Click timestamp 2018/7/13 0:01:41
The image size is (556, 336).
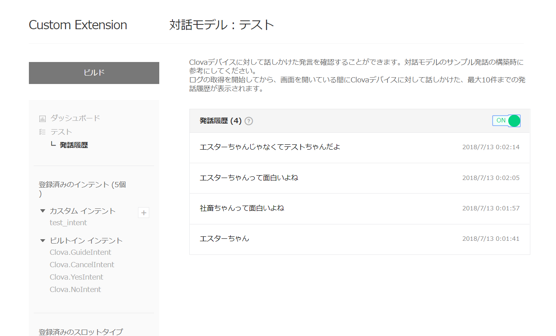(x=491, y=239)
